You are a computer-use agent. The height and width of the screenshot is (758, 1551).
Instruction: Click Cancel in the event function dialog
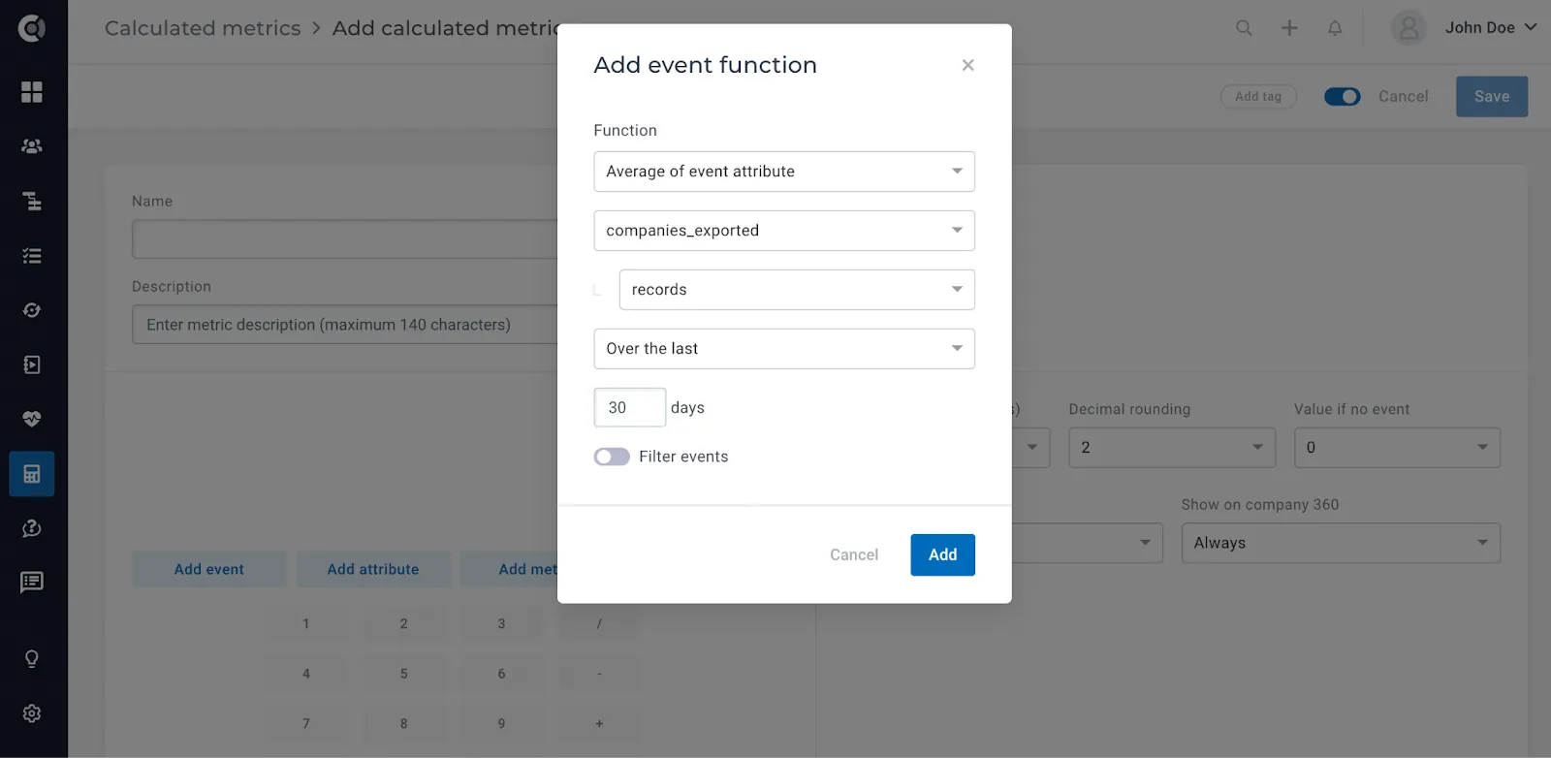point(854,554)
